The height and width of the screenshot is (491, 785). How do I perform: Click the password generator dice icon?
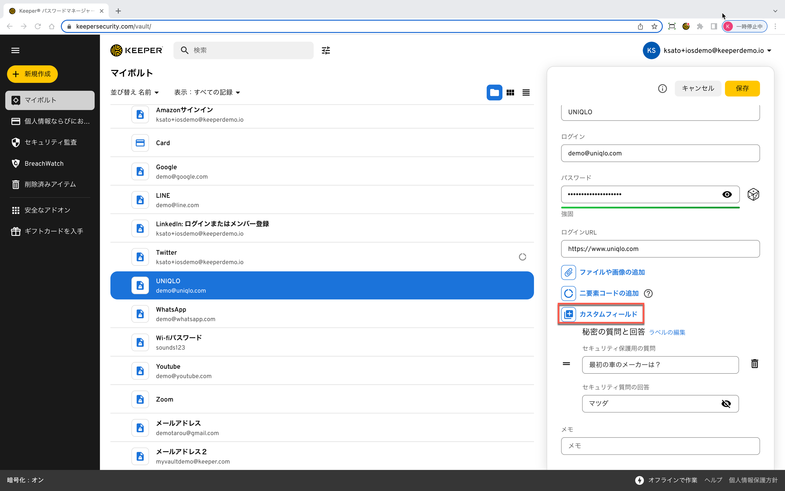[753, 194]
